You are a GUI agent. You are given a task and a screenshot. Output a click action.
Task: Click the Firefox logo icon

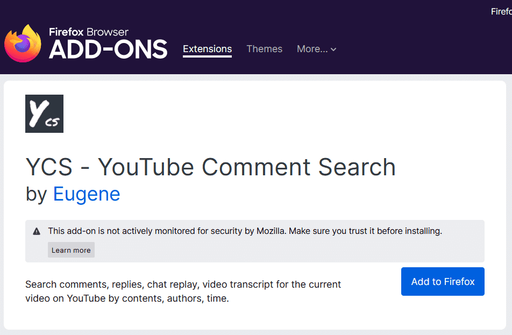tap(23, 43)
